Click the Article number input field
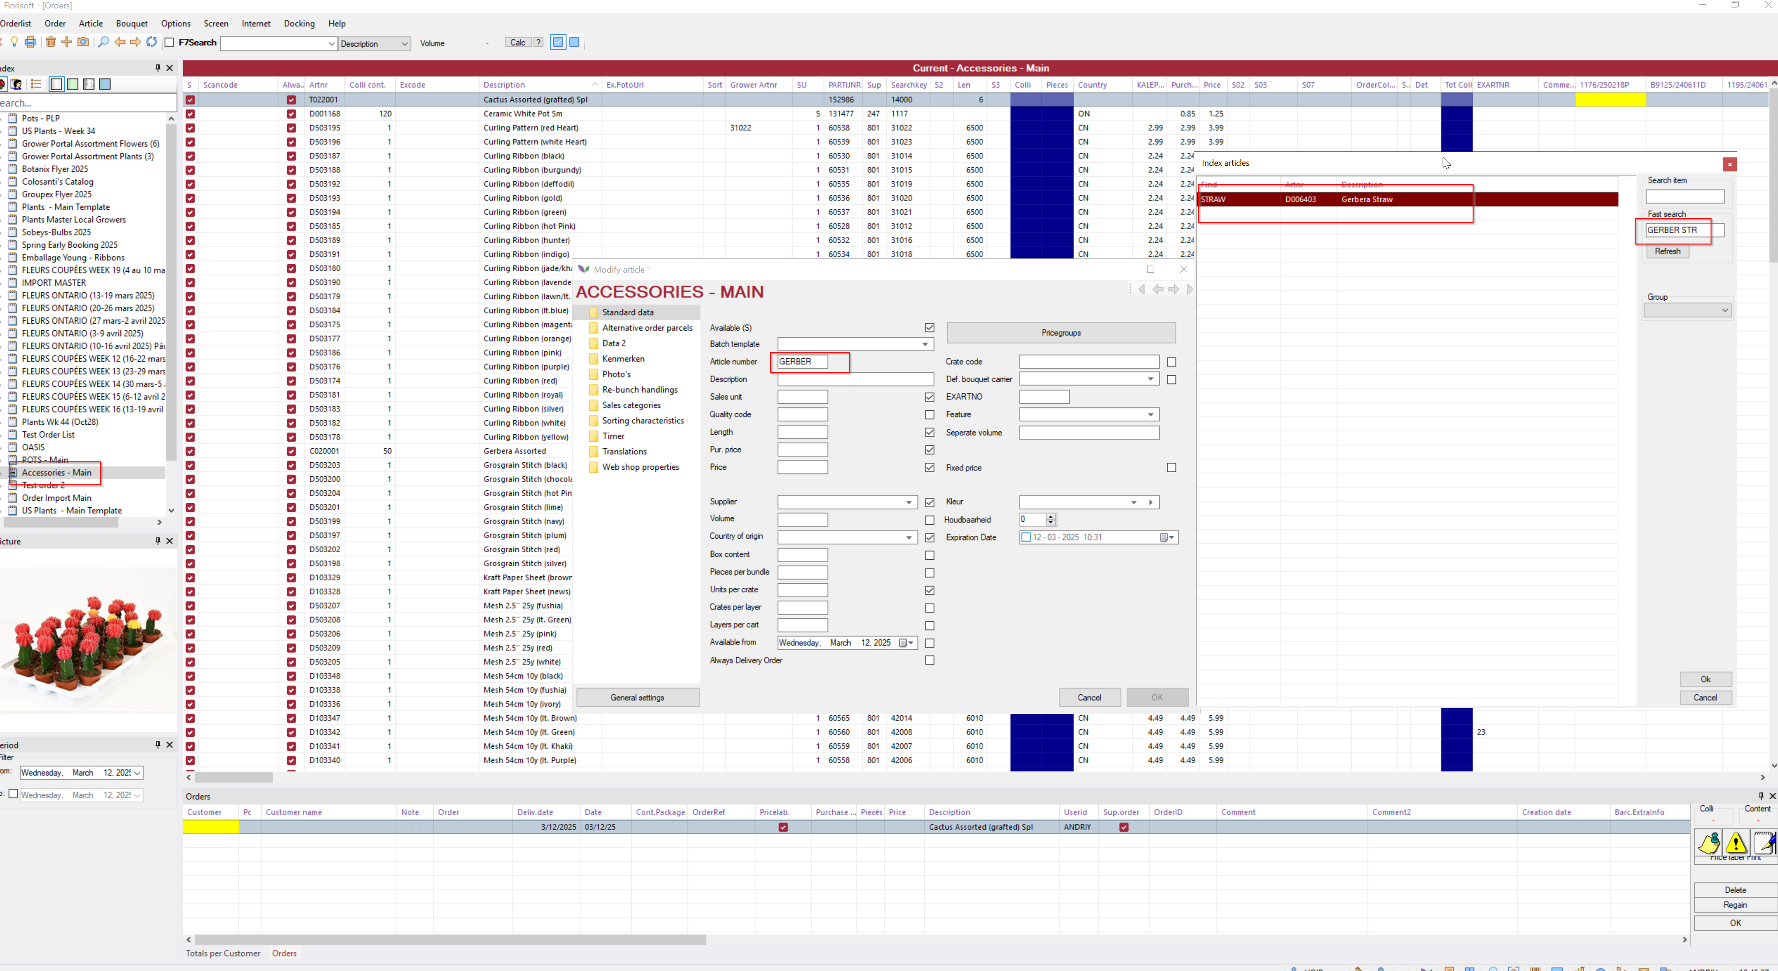This screenshot has height=971, width=1778. point(802,362)
